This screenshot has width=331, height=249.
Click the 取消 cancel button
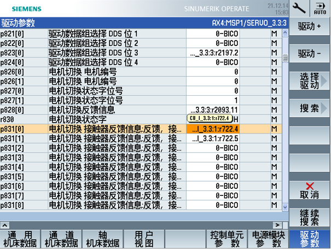coord(309,190)
